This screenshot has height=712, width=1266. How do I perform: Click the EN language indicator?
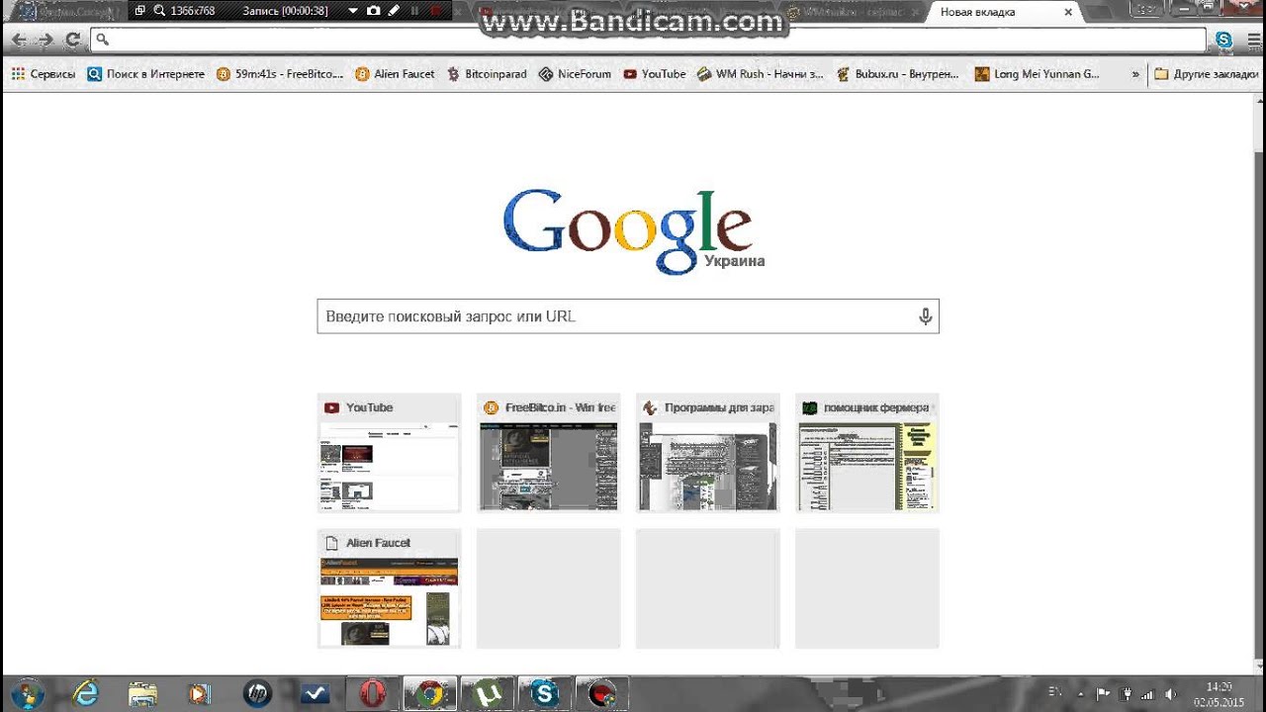[1055, 691]
